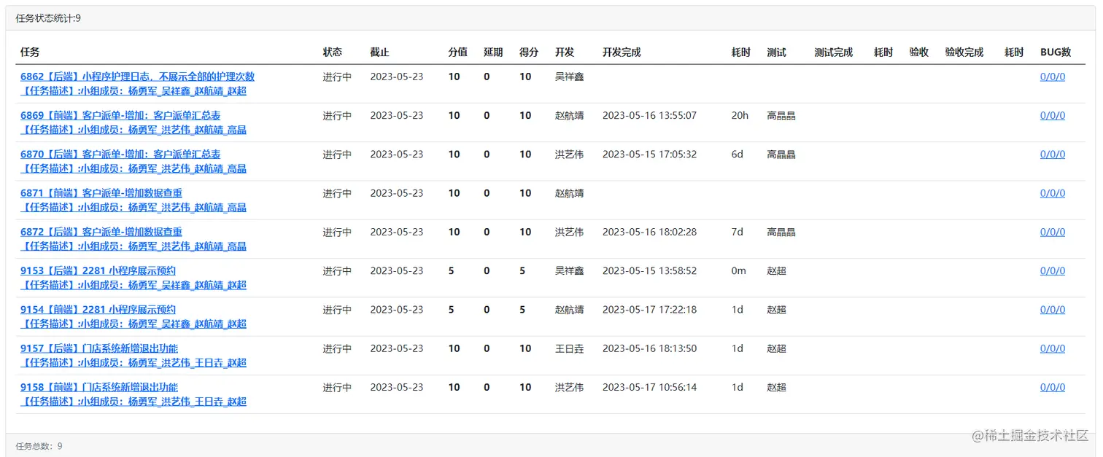This screenshot has width=1103, height=457.
Task: Click the 截止 column header
Action: (x=379, y=52)
